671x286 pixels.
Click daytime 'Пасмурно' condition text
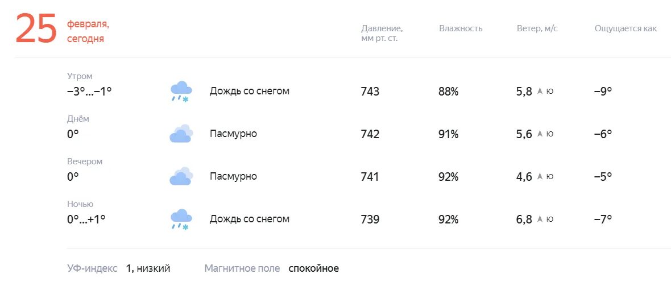coord(233,134)
